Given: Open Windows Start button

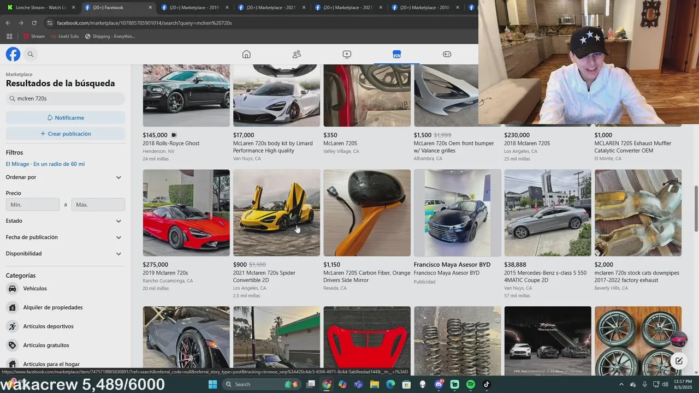Looking at the screenshot, I should (212, 384).
